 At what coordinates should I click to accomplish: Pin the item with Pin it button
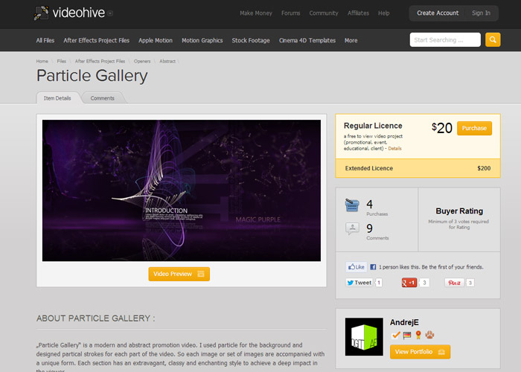pos(454,283)
